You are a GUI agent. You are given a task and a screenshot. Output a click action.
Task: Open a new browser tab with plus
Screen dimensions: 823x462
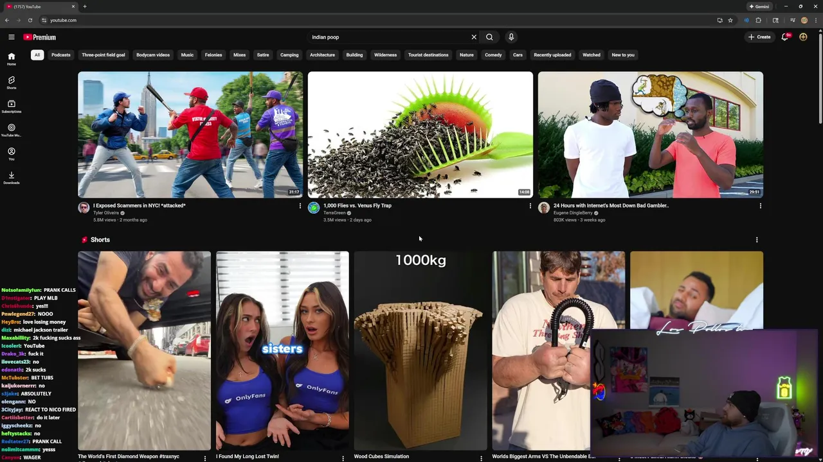(84, 6)
